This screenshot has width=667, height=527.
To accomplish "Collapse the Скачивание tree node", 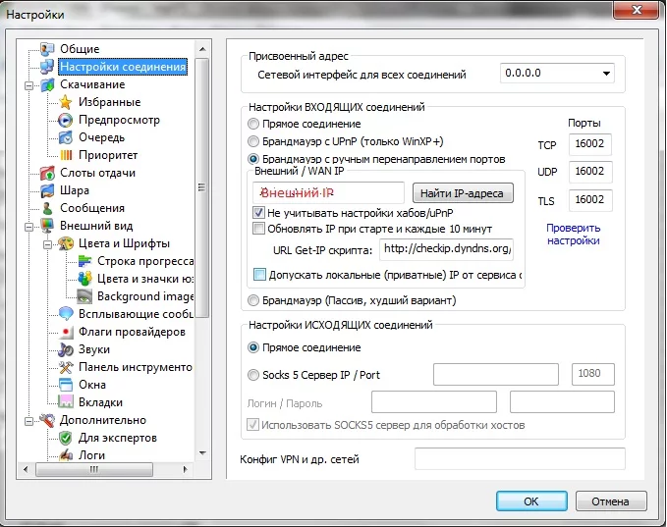I will pyautogui.click(x=28, y=85).
